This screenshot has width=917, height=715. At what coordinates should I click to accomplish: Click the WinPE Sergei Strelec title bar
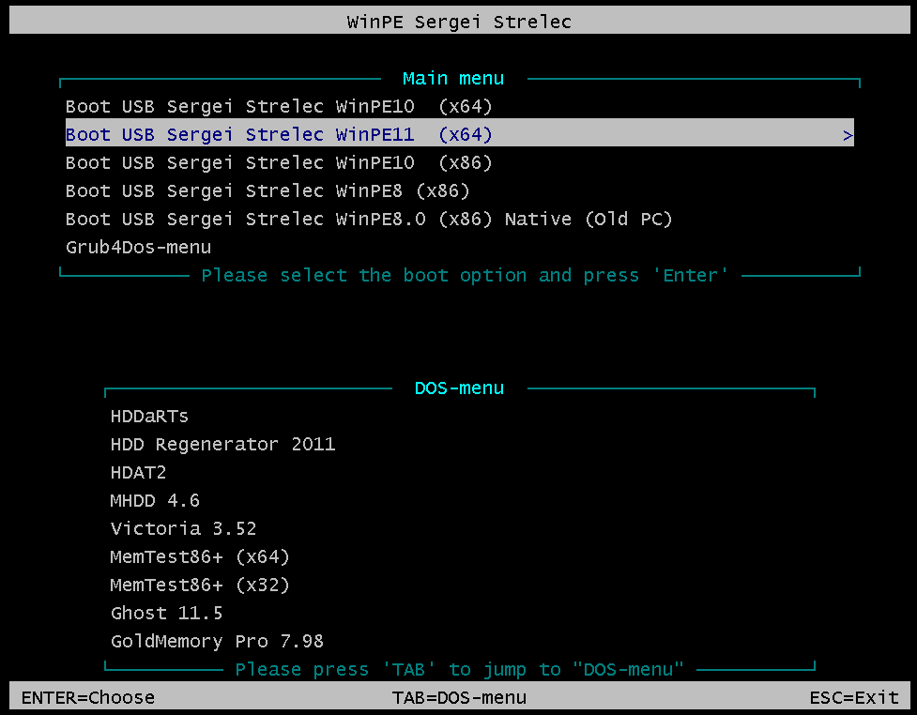coord(460,20)
